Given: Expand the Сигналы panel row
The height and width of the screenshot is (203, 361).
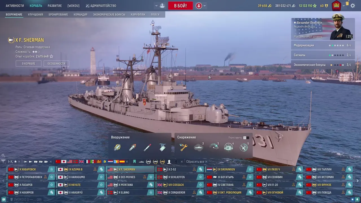Looking at the screenshot, I should [x=323, y=55].
